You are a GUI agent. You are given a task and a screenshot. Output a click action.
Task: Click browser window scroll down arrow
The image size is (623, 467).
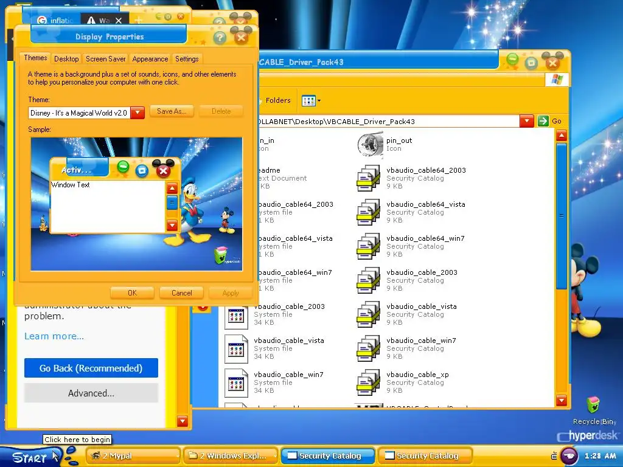[x=183, y=421]
